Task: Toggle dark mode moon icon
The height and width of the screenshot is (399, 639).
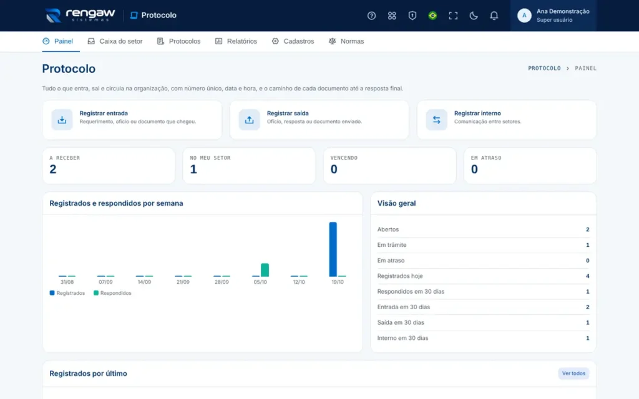Action: [x=474, y=16]
